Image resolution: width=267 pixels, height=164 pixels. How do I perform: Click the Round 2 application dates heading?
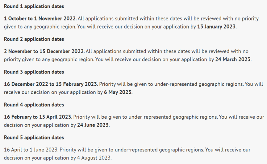tap(34, 39)
